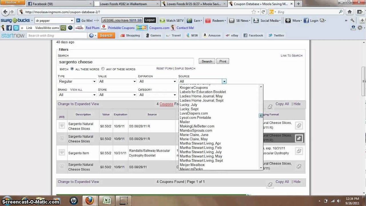Click the eBay shortcut on startnow toolbar

[232, 35]
